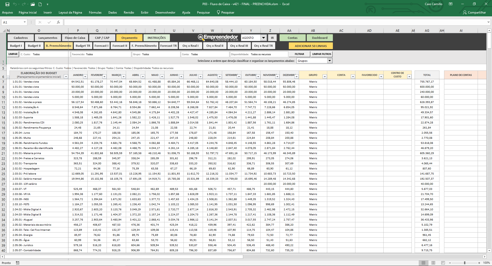Viewport: 492px width, 266px height.
Task: Click the Favorecido filter field
Action: click(101, 54)
